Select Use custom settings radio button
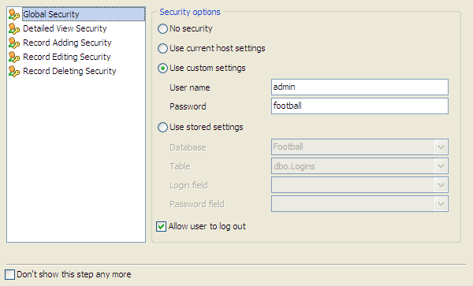 [162, 68]
